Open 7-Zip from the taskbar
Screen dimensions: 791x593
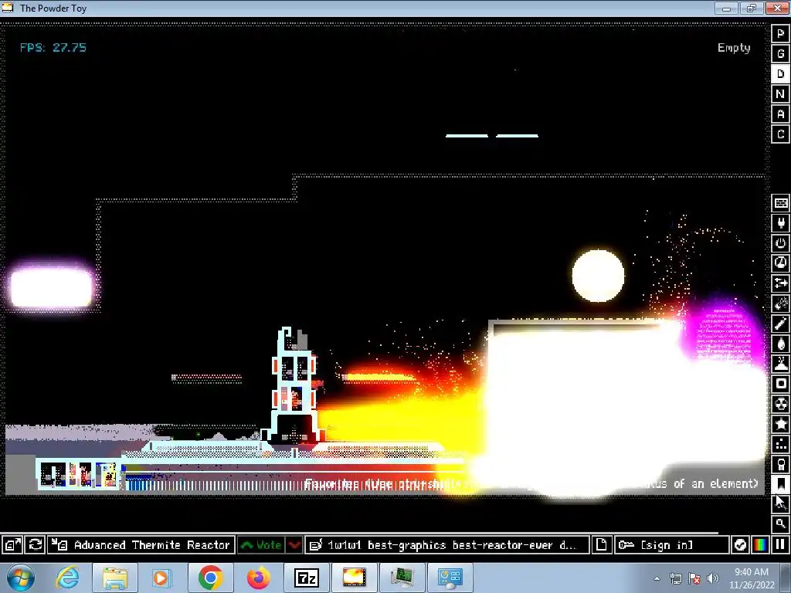point(306,578)
